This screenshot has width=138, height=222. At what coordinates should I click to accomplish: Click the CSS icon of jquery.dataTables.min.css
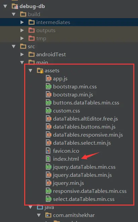48,167
